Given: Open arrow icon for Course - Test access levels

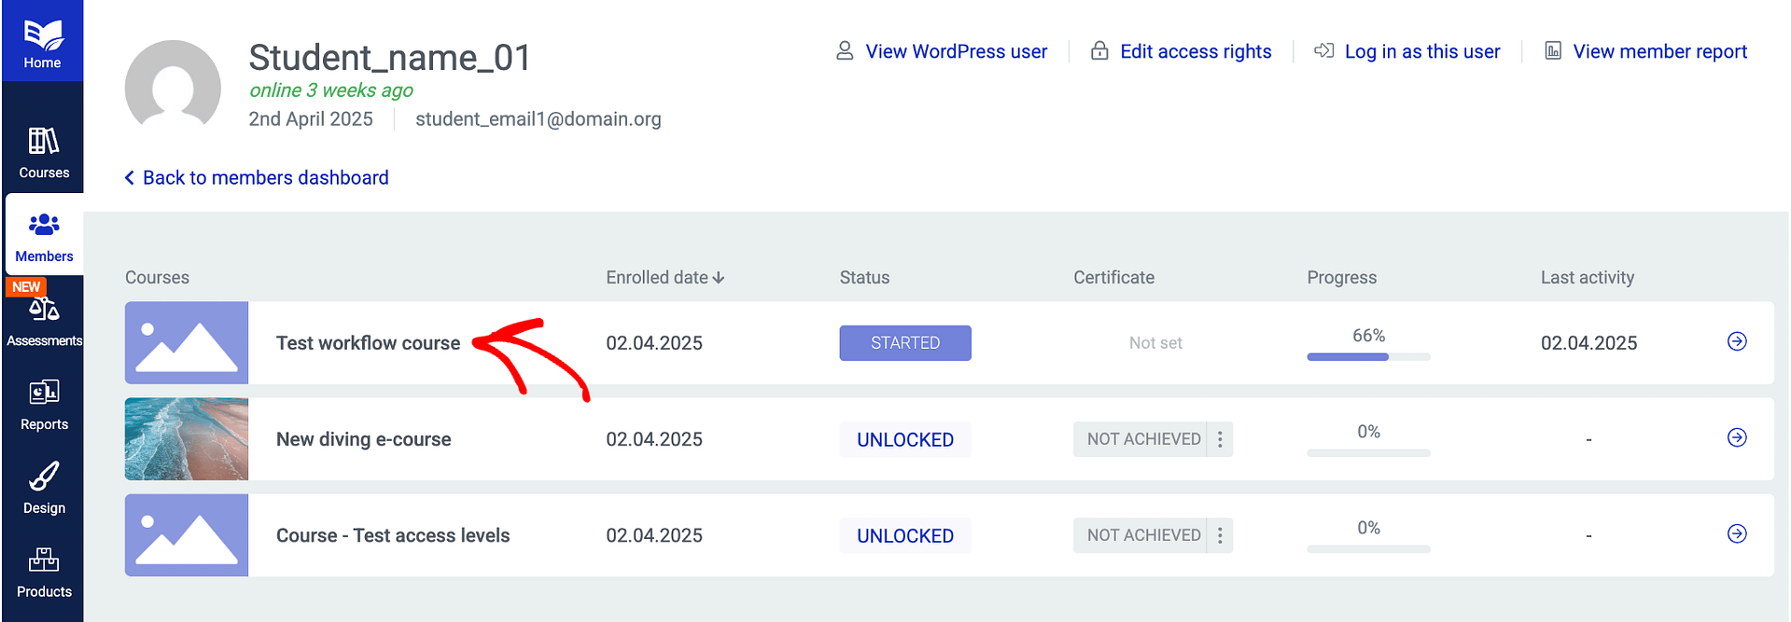Looking at the screenshot, I should (x=1736, y=534).
